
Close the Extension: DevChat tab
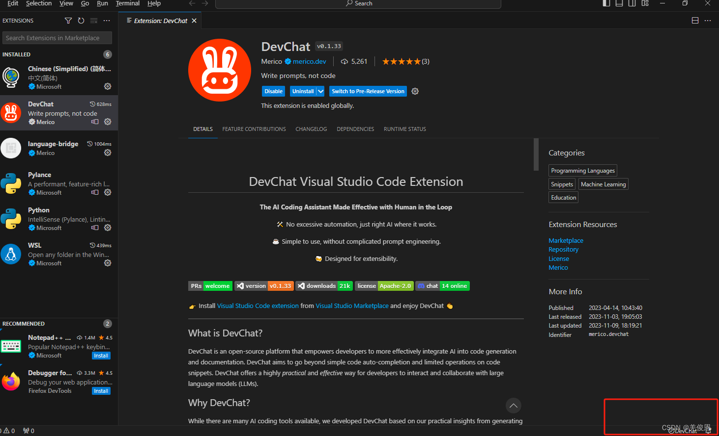(194, 21)
